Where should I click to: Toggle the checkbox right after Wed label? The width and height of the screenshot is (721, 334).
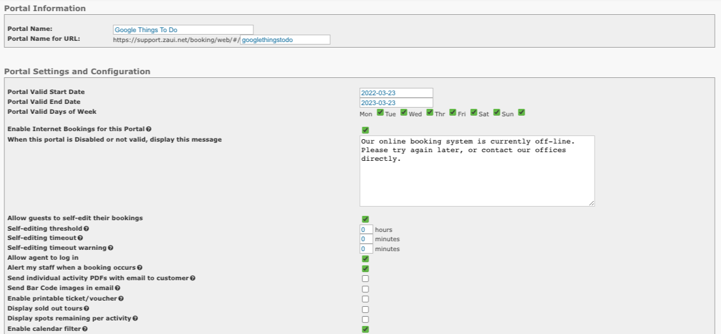click(430, 113)
